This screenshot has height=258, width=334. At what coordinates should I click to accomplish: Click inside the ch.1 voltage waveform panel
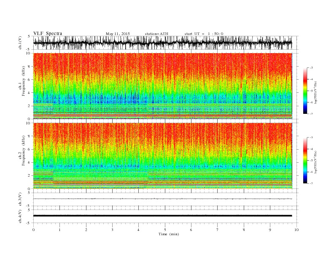tap(166, 43)
